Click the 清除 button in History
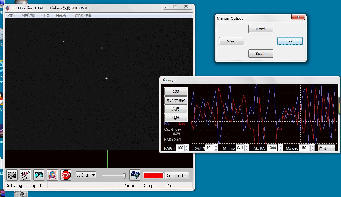The height and width of the screenshot is (197, 341). pyautogui.click(x=176, y=118)
